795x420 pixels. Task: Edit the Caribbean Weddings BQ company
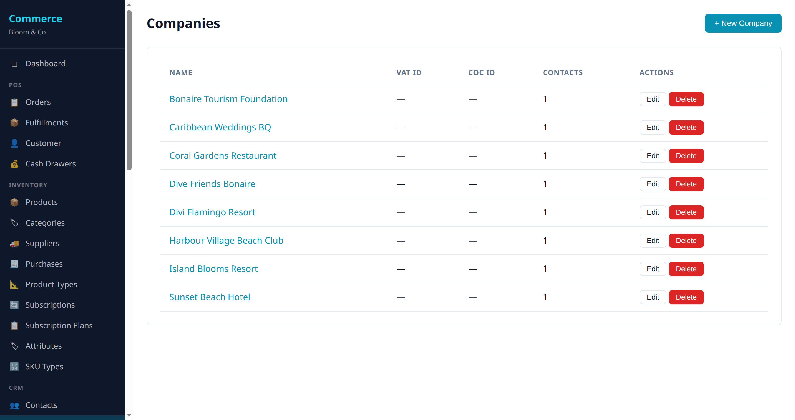[x=652, y=127]
